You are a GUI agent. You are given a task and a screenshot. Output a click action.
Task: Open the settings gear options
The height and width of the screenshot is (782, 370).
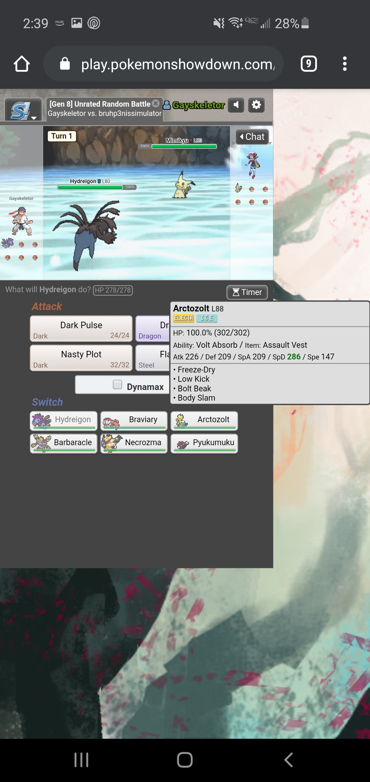point(256,105)
